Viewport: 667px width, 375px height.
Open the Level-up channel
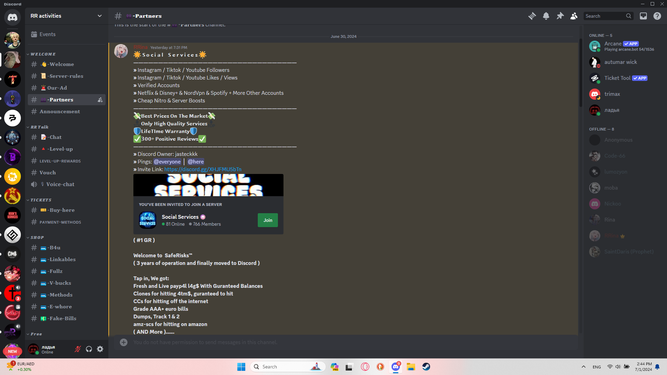pos(66,149)
